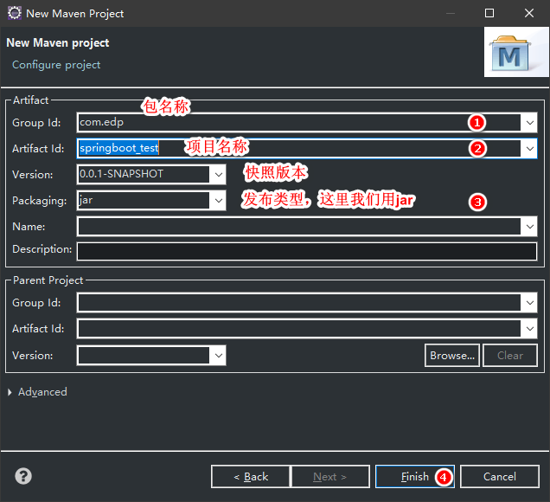Click the 'Description:' label
Image resolution: width=550 pixels, height=502 pixels.
click(42, 249)
